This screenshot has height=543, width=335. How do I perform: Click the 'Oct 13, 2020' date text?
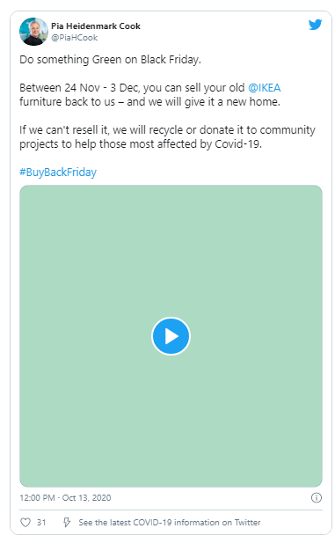[86, 497]
